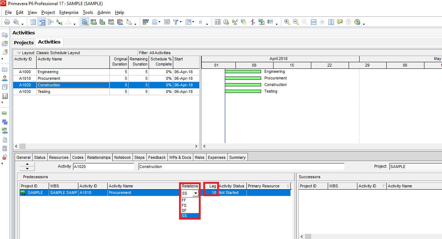
Task: Switch to Activity Network view icon
Action: point(50,22)
